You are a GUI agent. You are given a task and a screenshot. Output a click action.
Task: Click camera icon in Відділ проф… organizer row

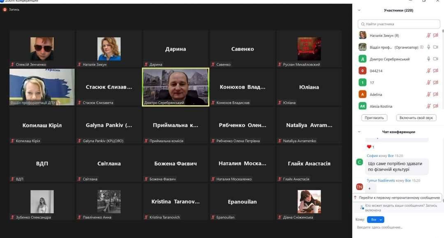click(435, 47)
